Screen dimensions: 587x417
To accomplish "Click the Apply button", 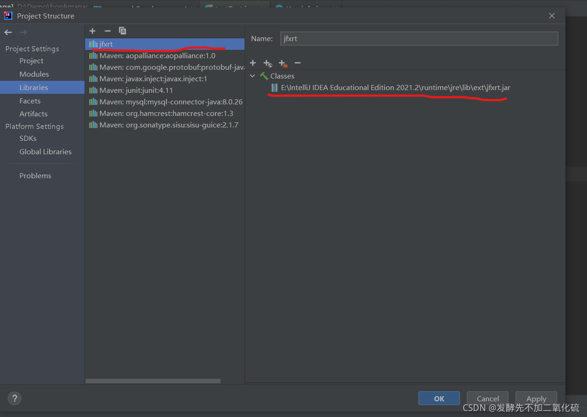I will click(536, 399).
